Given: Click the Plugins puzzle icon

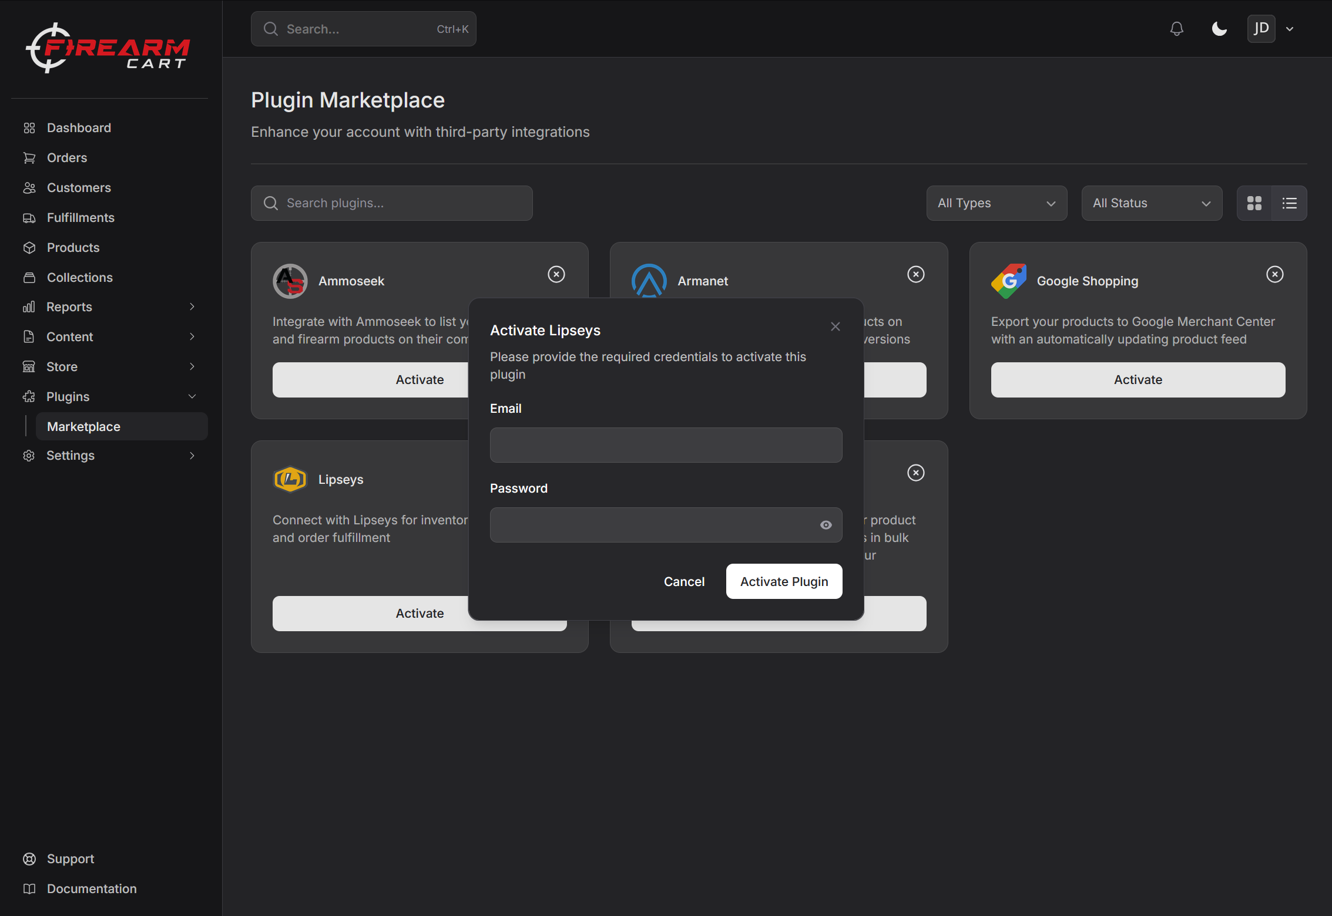Looking at the screenshot, I should coord(29,397).
